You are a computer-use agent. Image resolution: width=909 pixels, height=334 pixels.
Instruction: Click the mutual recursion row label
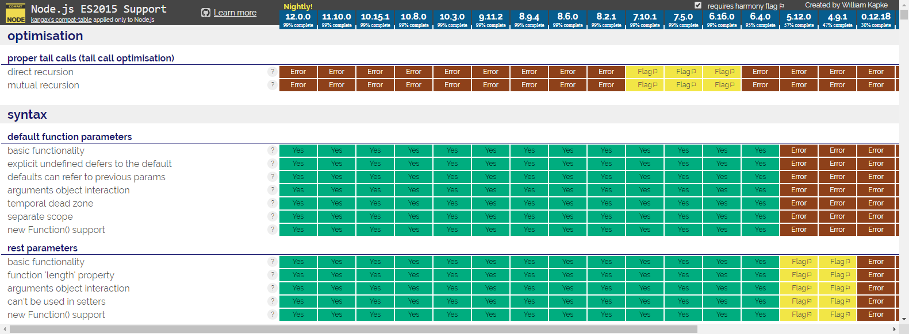[x=43, y=85]
